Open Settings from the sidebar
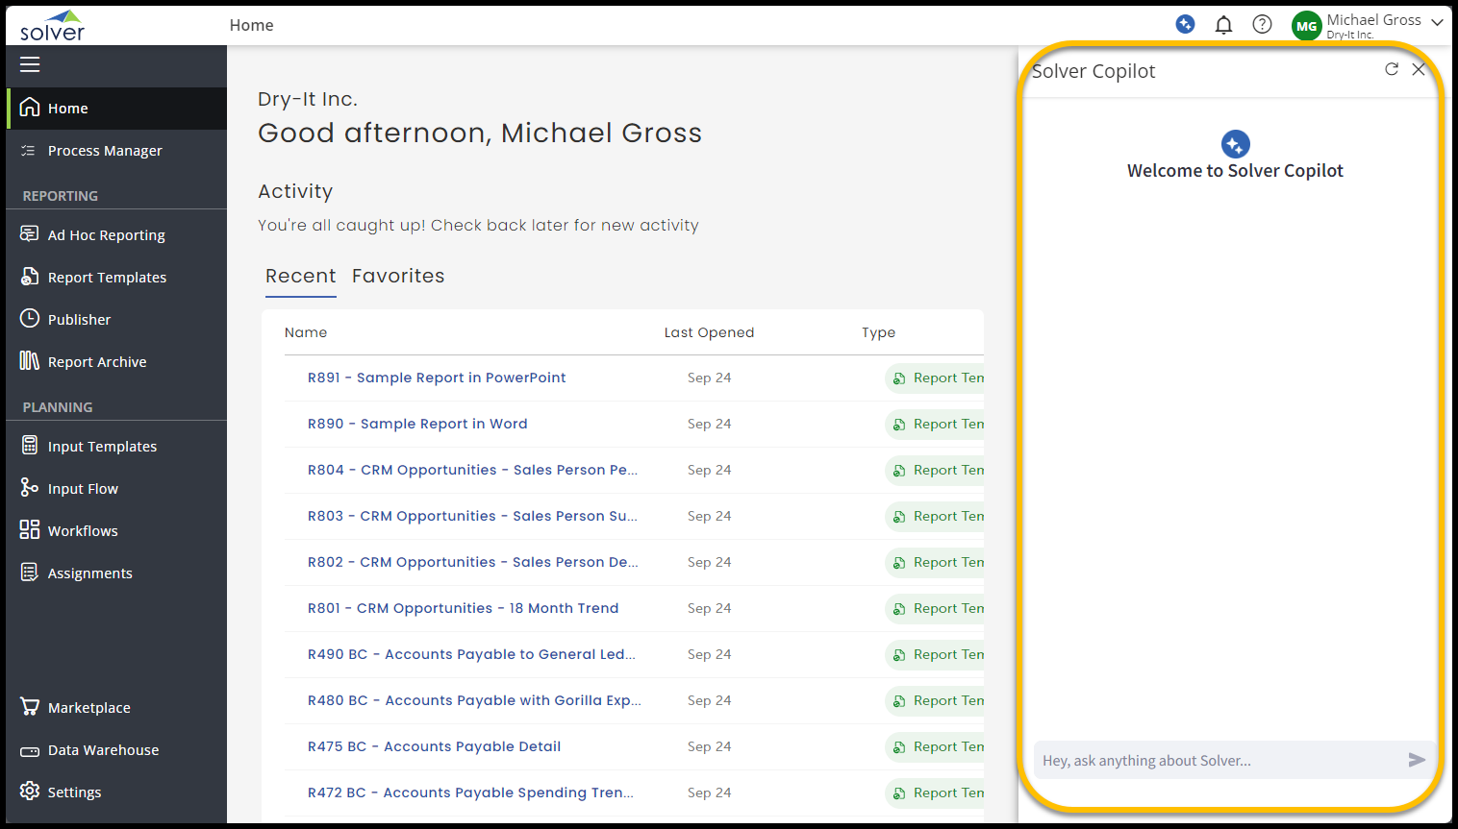This screenshot has height=829, width=1458. [x=74, y=792]
